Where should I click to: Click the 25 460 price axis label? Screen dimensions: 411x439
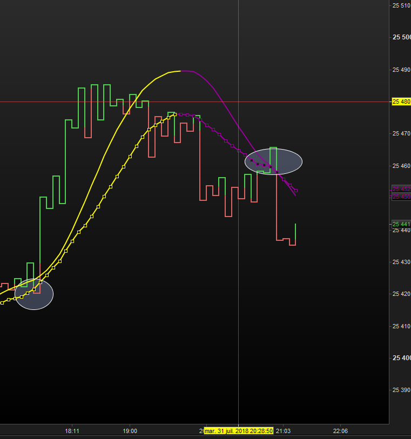point(401,166)
